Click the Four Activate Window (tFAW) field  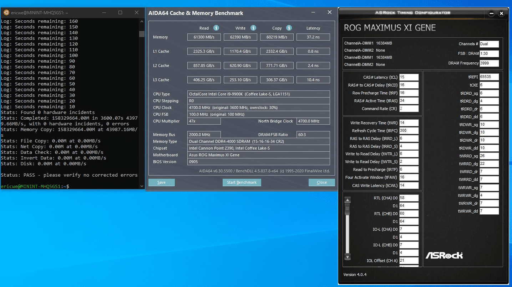click(409, 177)
